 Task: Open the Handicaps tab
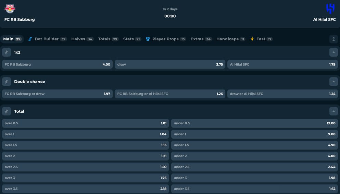coord(231,39)
